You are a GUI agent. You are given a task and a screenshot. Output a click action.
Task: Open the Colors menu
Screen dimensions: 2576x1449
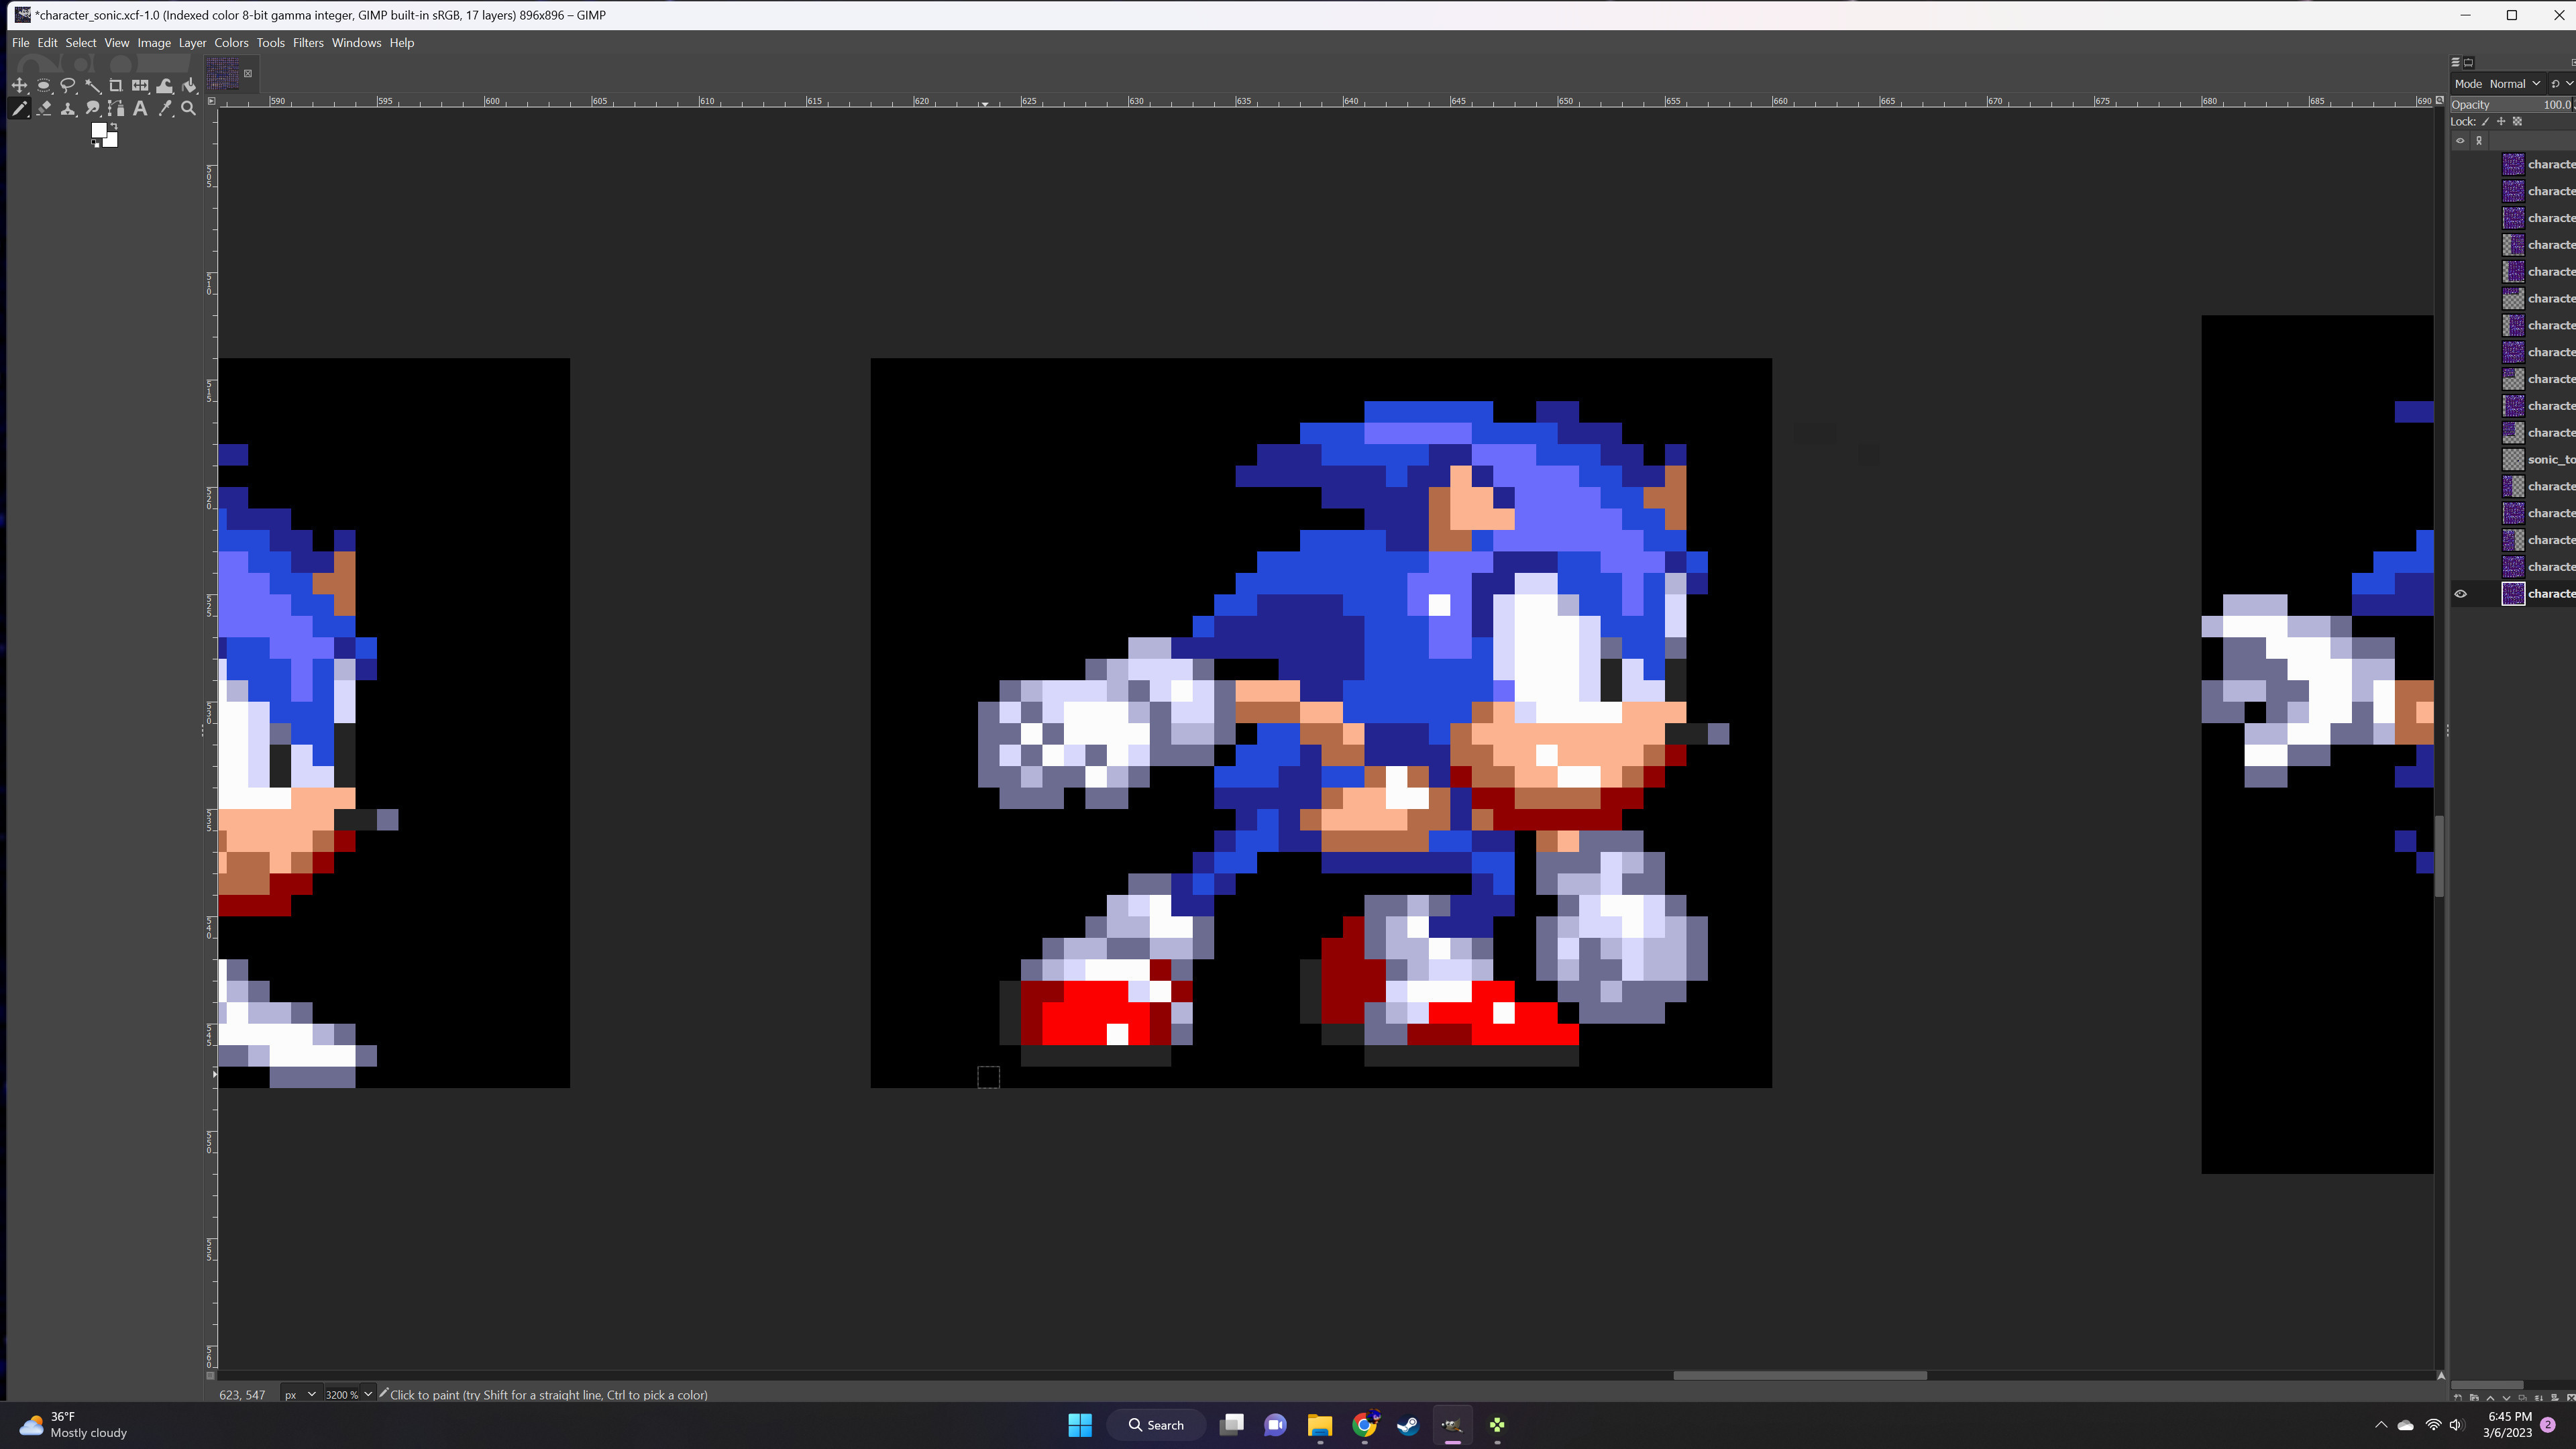coord(231,43)
